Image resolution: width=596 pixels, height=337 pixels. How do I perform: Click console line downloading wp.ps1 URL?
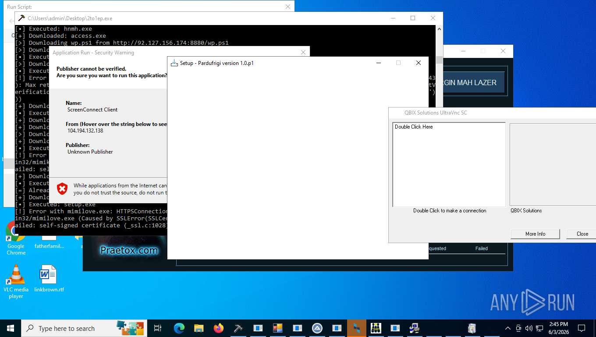point(122,43)
